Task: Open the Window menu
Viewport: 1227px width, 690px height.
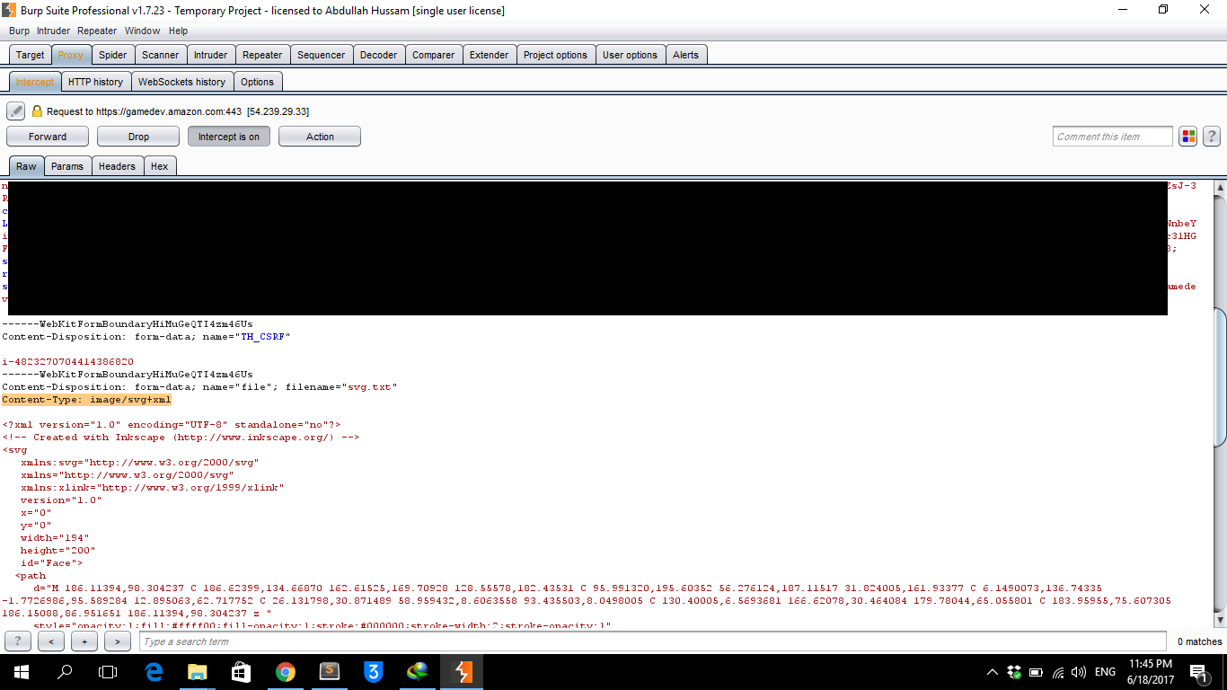Action: (x=143, y=31)
